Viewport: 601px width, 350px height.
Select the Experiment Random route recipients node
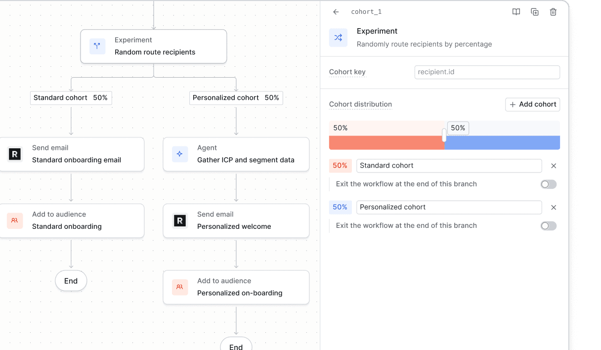154,46
